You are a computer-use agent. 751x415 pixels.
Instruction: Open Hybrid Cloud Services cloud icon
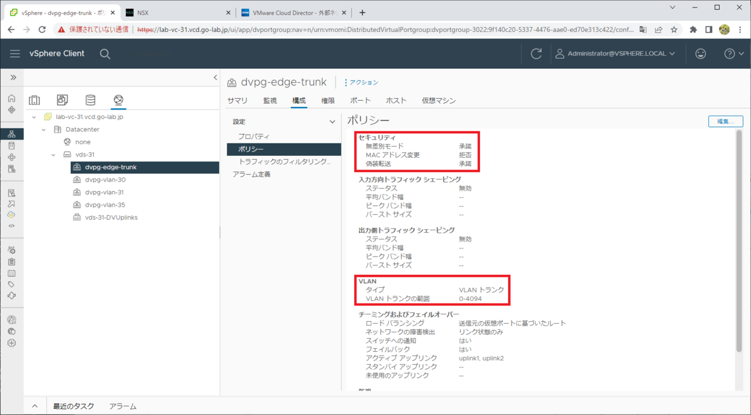tap(12, 215)
